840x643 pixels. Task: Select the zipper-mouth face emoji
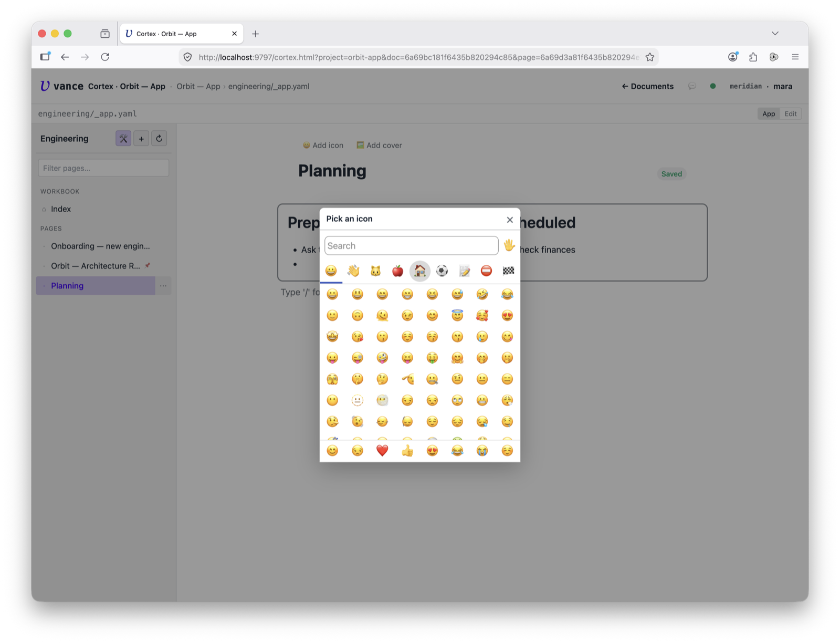[x=432, y=379]
